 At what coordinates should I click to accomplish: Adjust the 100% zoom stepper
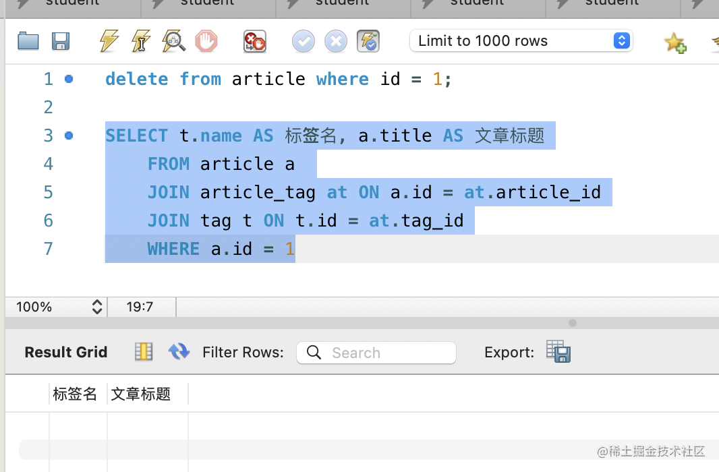[96, 307]
